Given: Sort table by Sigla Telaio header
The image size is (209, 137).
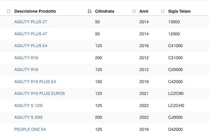Looking at the screenshot, I should tap(179, 11).
